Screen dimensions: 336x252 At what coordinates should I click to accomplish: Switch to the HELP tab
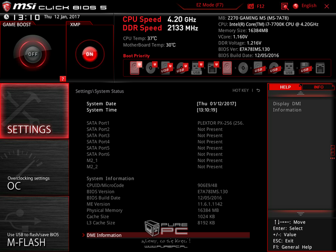285,87
